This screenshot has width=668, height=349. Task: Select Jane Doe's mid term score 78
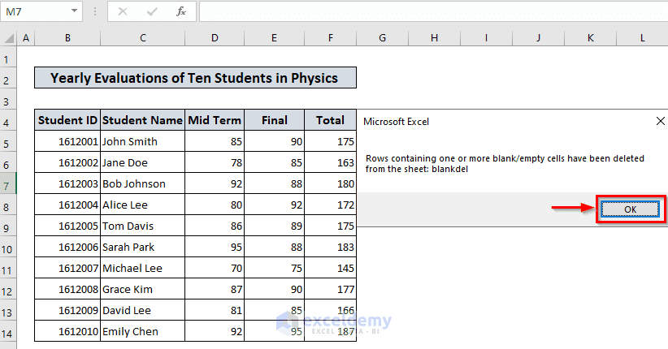pos(215,162)
